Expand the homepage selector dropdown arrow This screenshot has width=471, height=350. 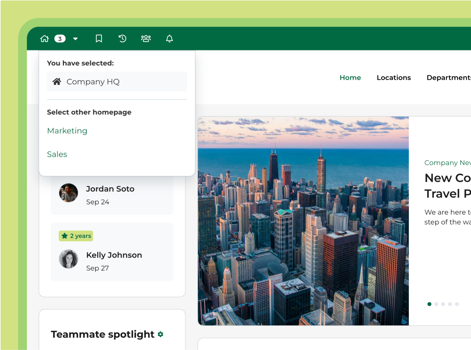75,38
